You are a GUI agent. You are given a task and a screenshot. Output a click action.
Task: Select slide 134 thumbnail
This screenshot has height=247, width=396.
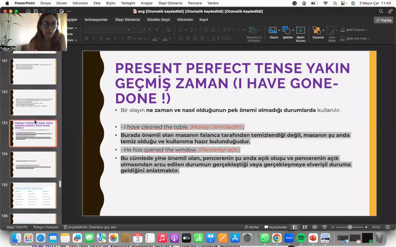point(33,164)
